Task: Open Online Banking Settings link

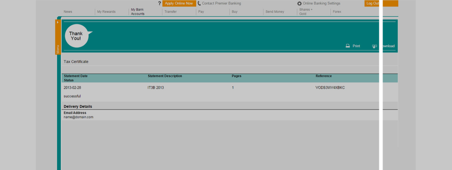Action: click(x=321, y=3)
